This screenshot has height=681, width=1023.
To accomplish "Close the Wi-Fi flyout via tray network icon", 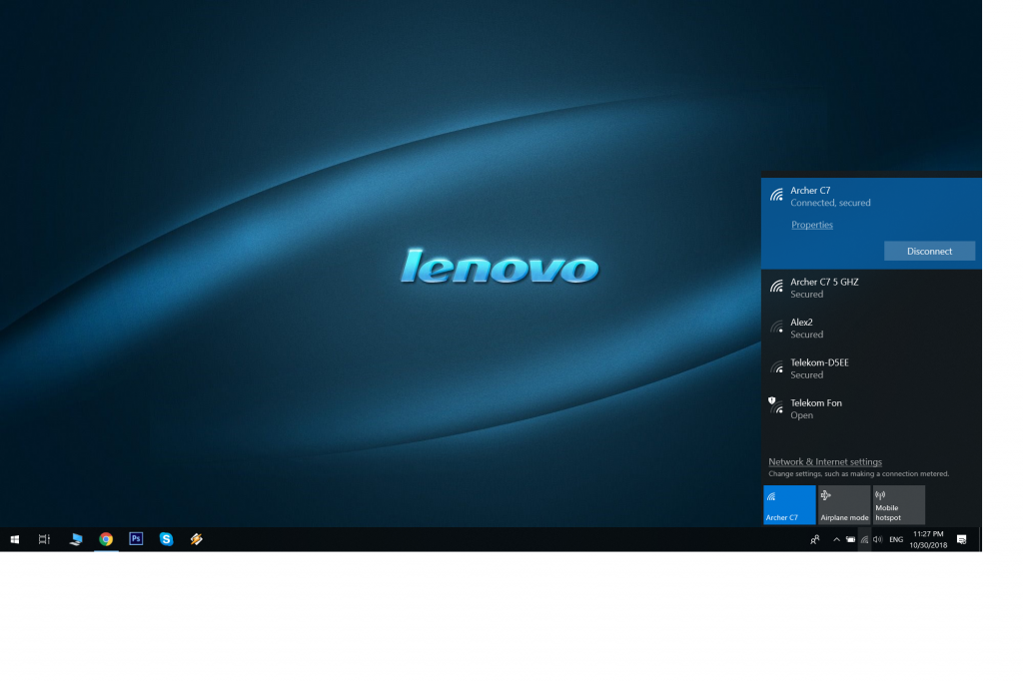I will 864,539.
